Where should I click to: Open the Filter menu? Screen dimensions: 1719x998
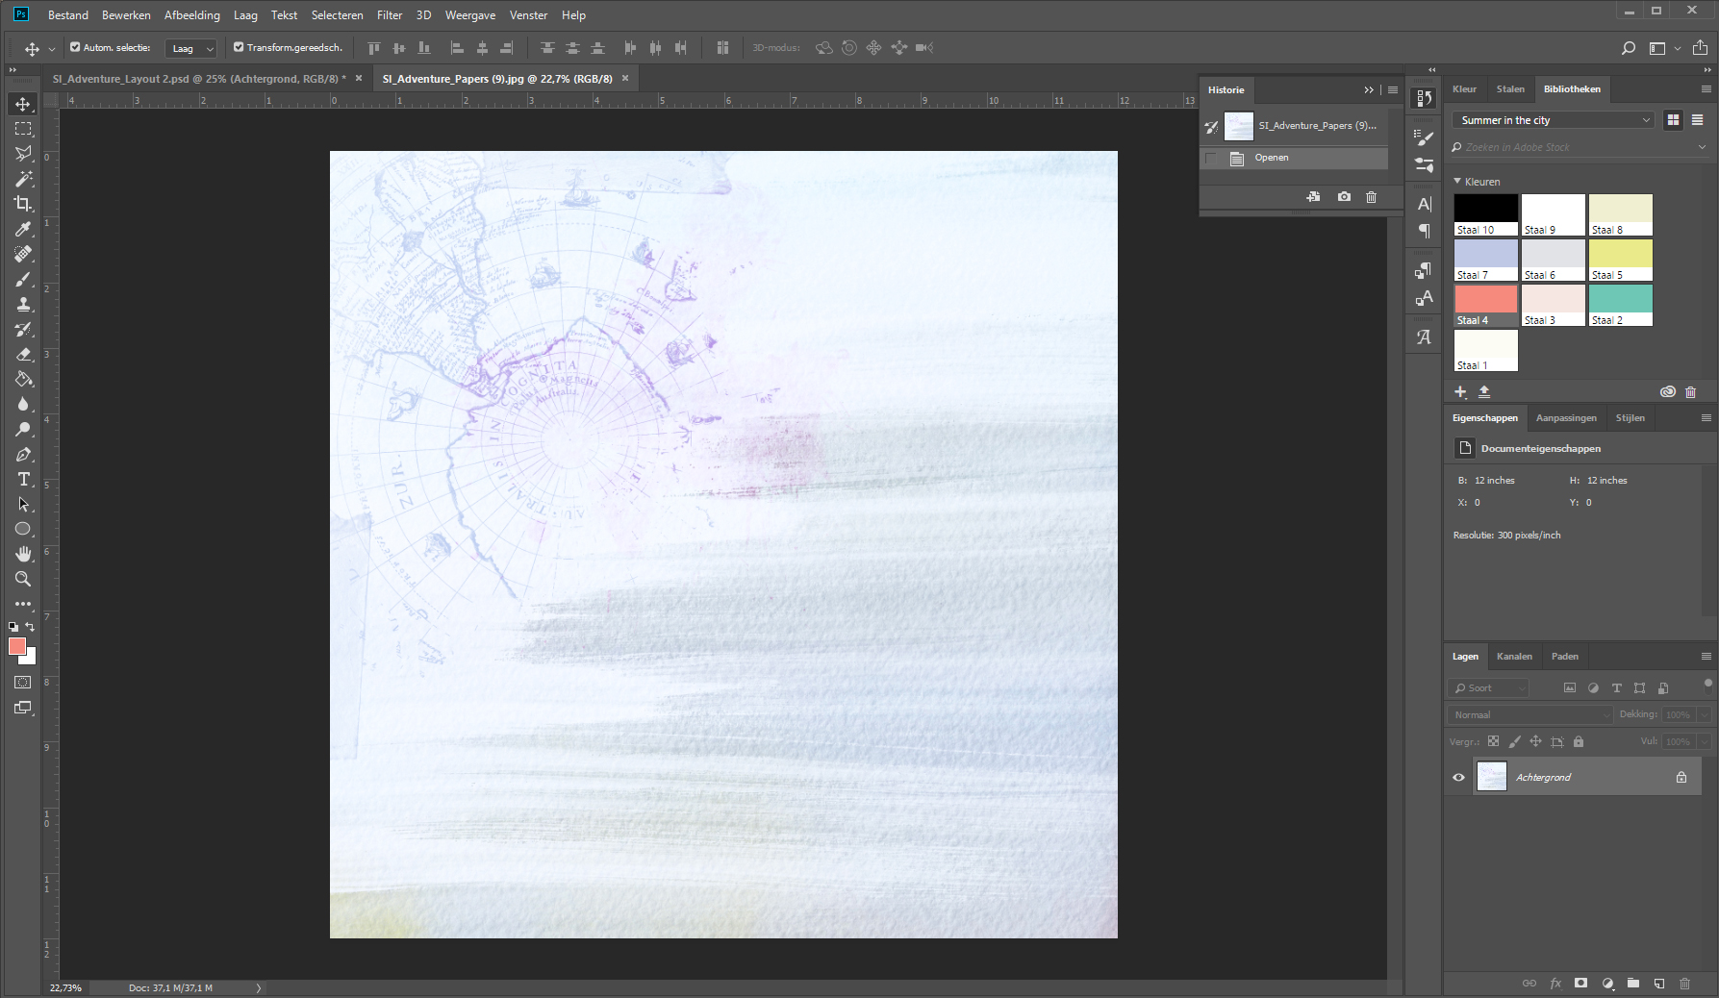tap(390, 15)
